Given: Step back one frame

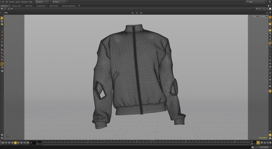Looking at the screenshot, I should pos(9,143).
